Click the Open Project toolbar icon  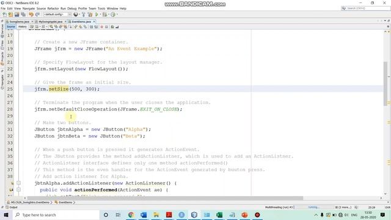pyautogui.click(x=17, y=15)
